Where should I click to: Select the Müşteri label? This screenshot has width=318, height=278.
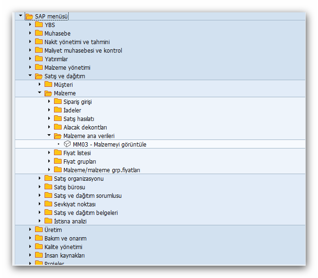(64, 84)
